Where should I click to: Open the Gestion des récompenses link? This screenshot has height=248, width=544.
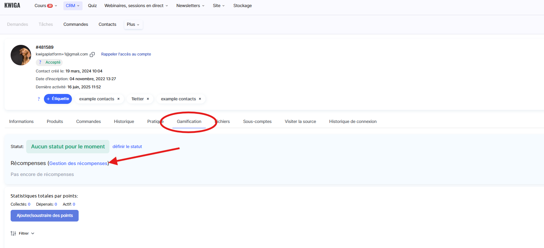coord(78,164)
